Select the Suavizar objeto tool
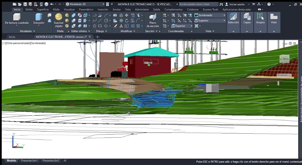The height and width of the screenshot is (165, 302). (x=59, y=17)
